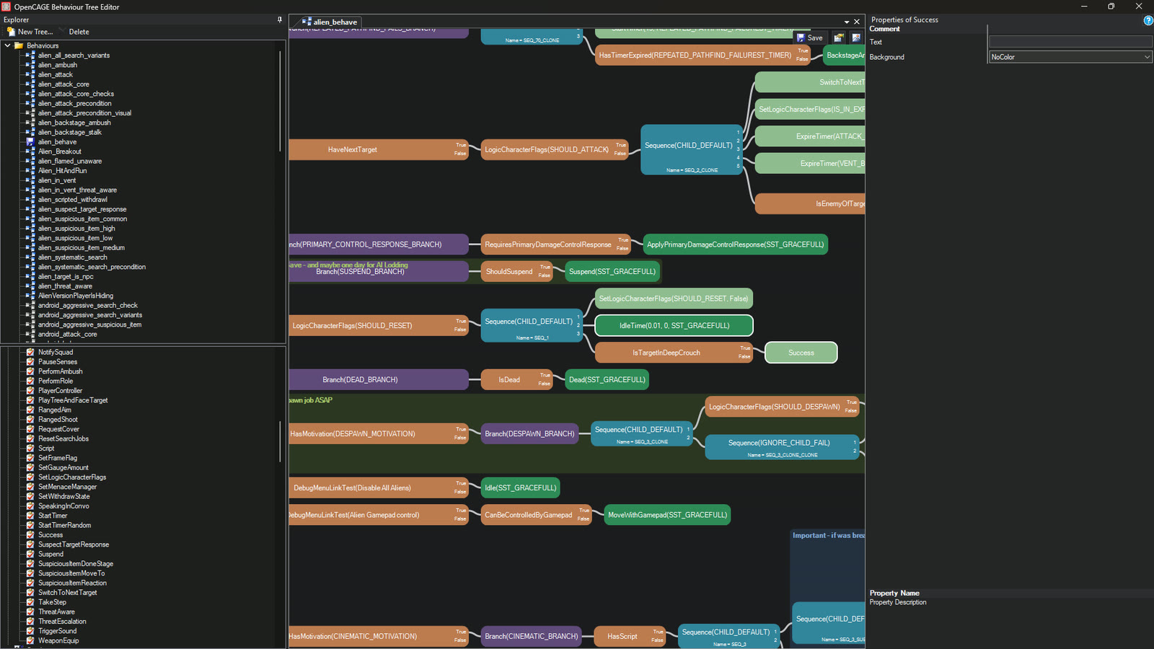Switch to the alien_behave document tab
The width and height of the screenshot is (1154, 649).
coord(330,22)
